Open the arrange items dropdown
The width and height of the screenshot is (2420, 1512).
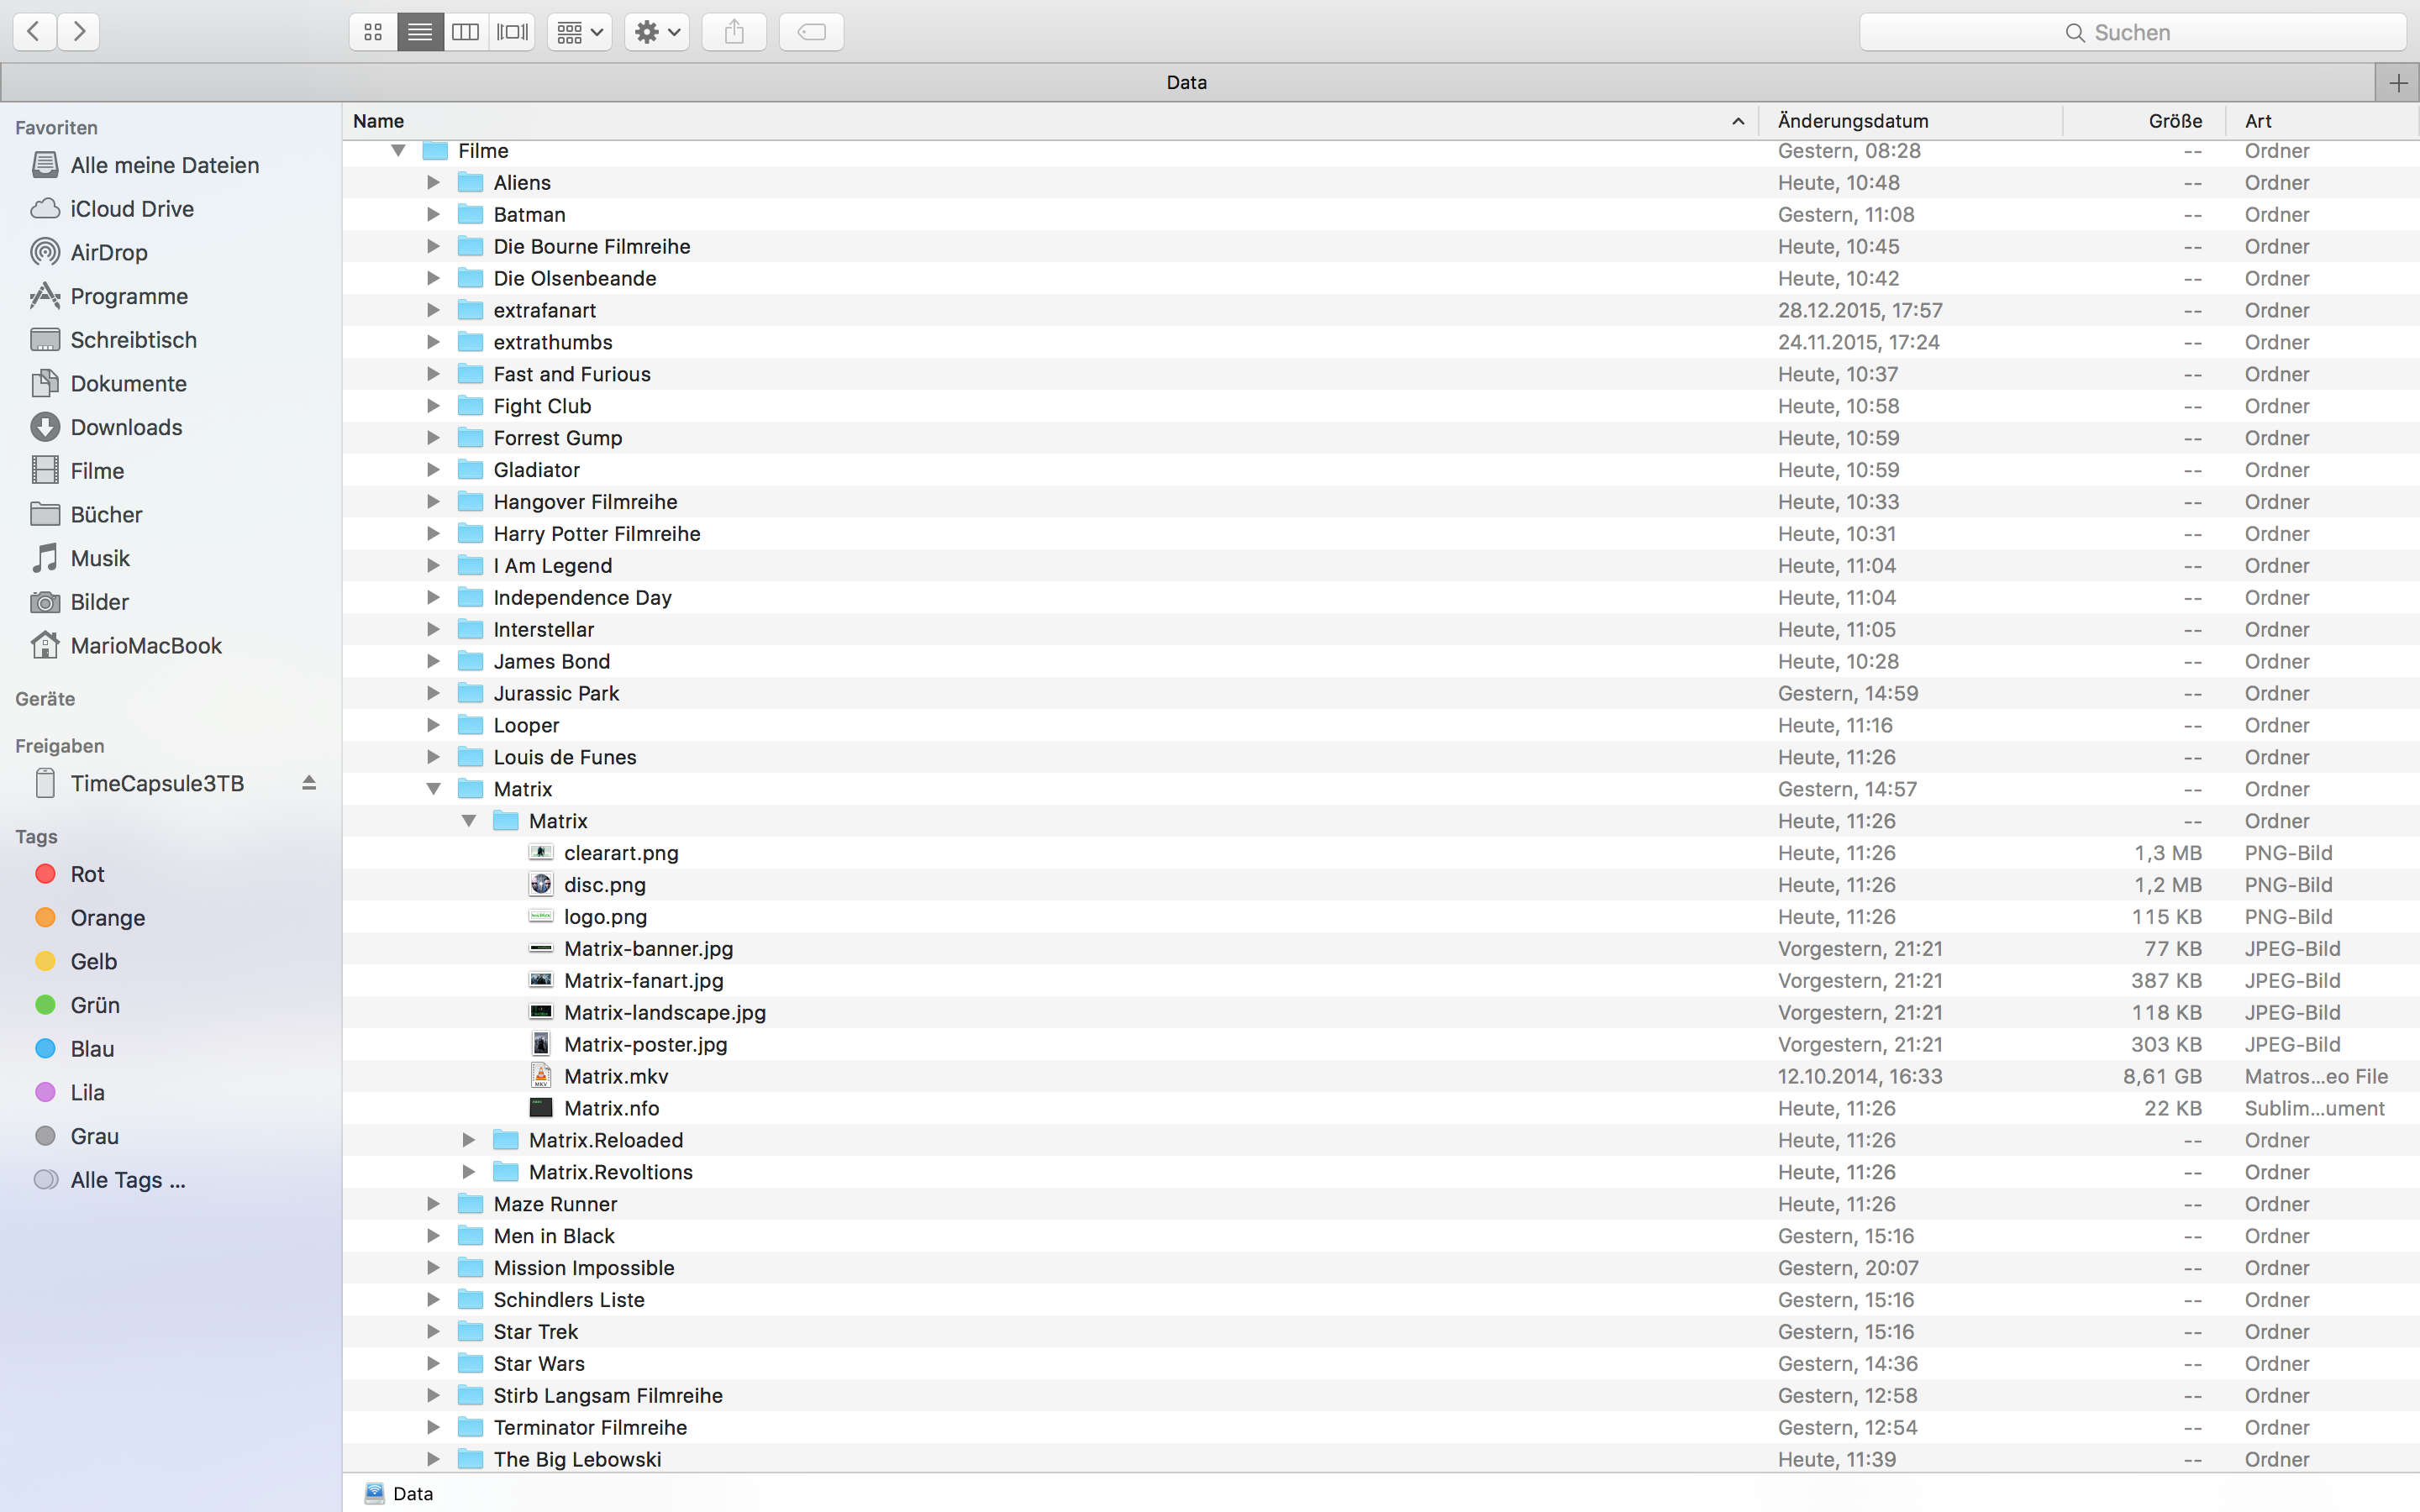click(580, 32)
